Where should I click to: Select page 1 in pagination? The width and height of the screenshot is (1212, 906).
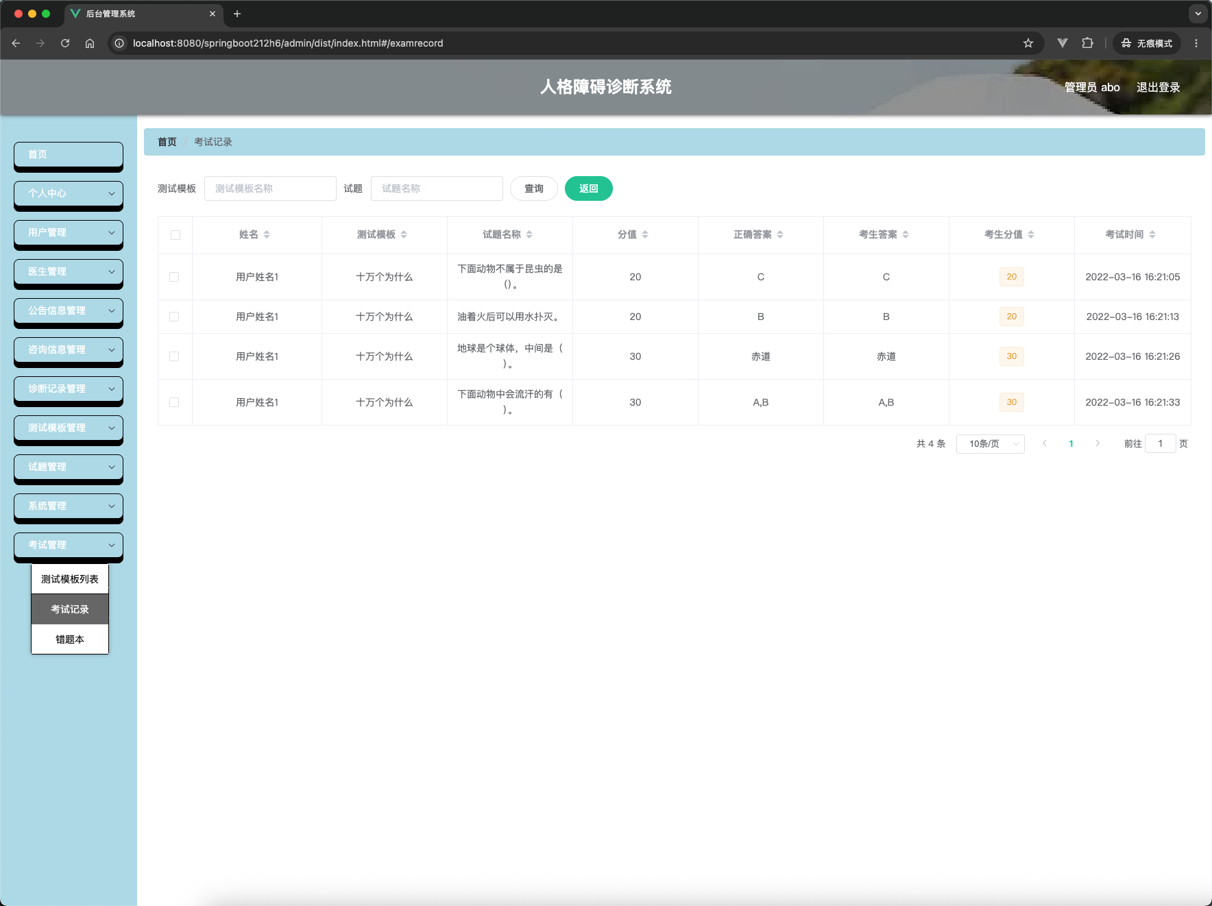pos(1071,443)
